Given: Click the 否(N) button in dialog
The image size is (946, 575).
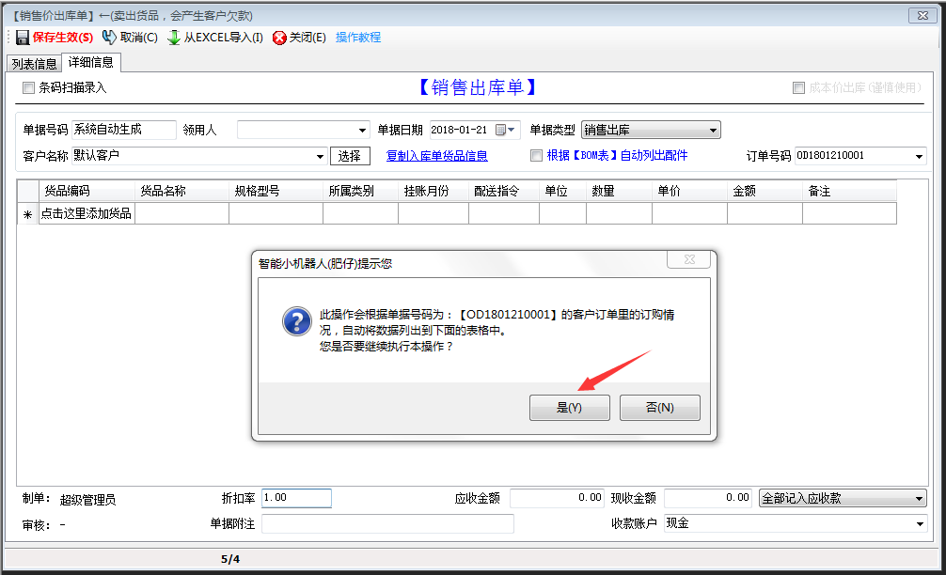Looking at the screenshot, I should [x=659, y=407].
